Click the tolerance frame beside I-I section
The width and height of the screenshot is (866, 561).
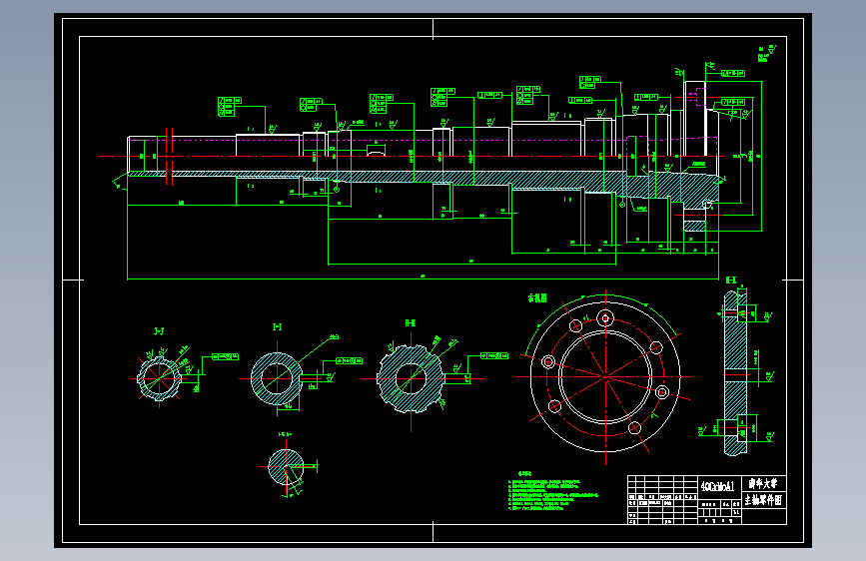(349, 361)
